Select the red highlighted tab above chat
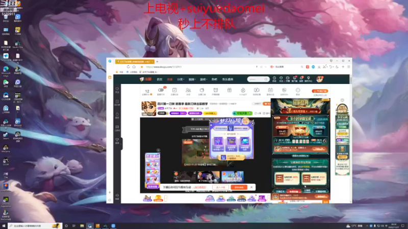Viewport: 408px width, 229px height. pos(293,191)
